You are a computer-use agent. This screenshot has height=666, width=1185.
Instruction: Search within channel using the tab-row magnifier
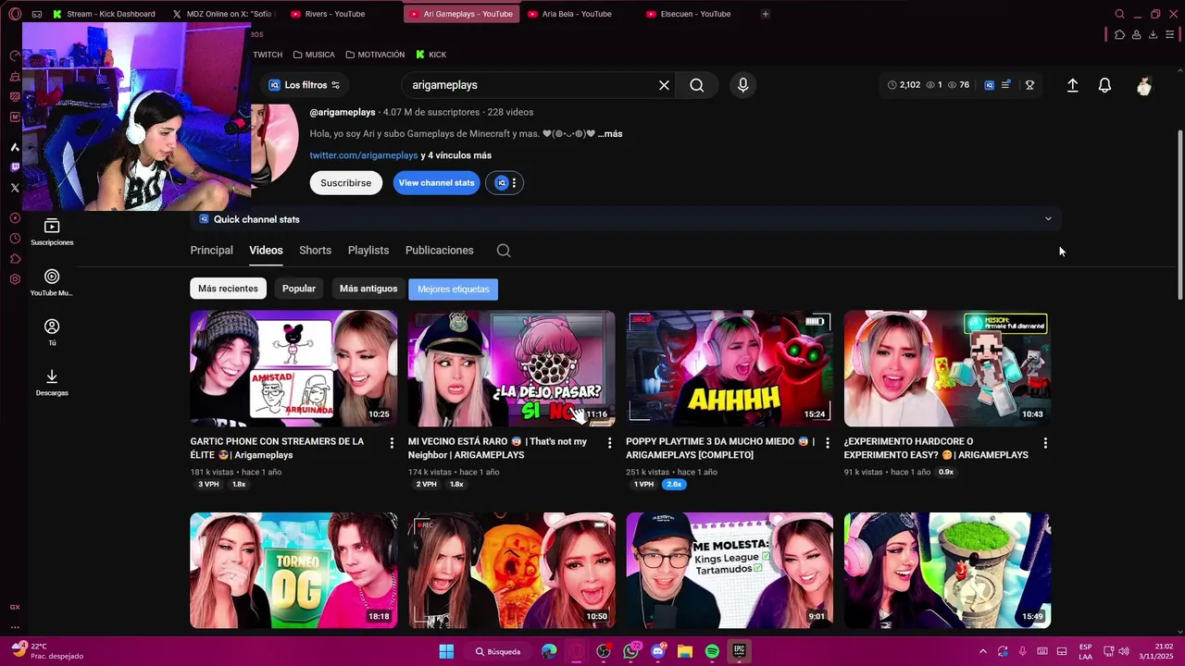[503, 251]
